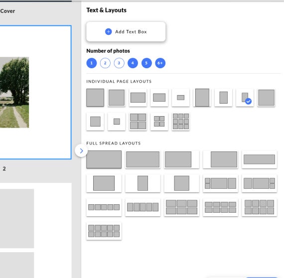Select the page 2 gray photo placeholder

click(17, 218)
